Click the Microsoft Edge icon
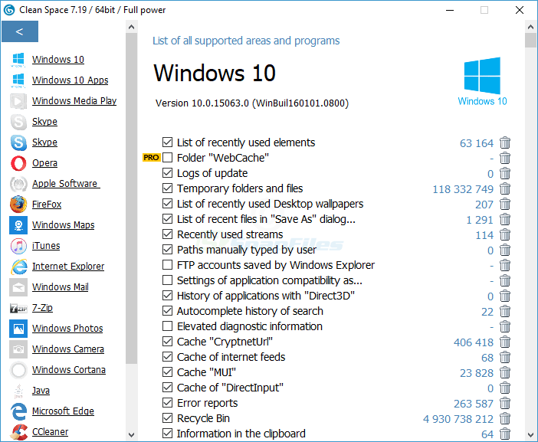Screen dimensions: 538x442 (18, 411)
